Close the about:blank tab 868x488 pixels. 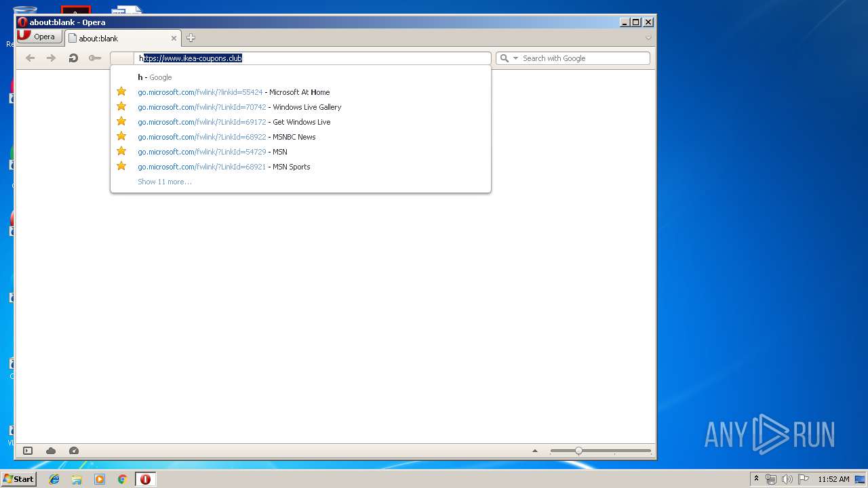pos(174,39)
